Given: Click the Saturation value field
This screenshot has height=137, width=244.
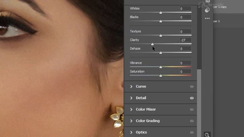Looking at the screenshot, I should click(x=185, y=72).
